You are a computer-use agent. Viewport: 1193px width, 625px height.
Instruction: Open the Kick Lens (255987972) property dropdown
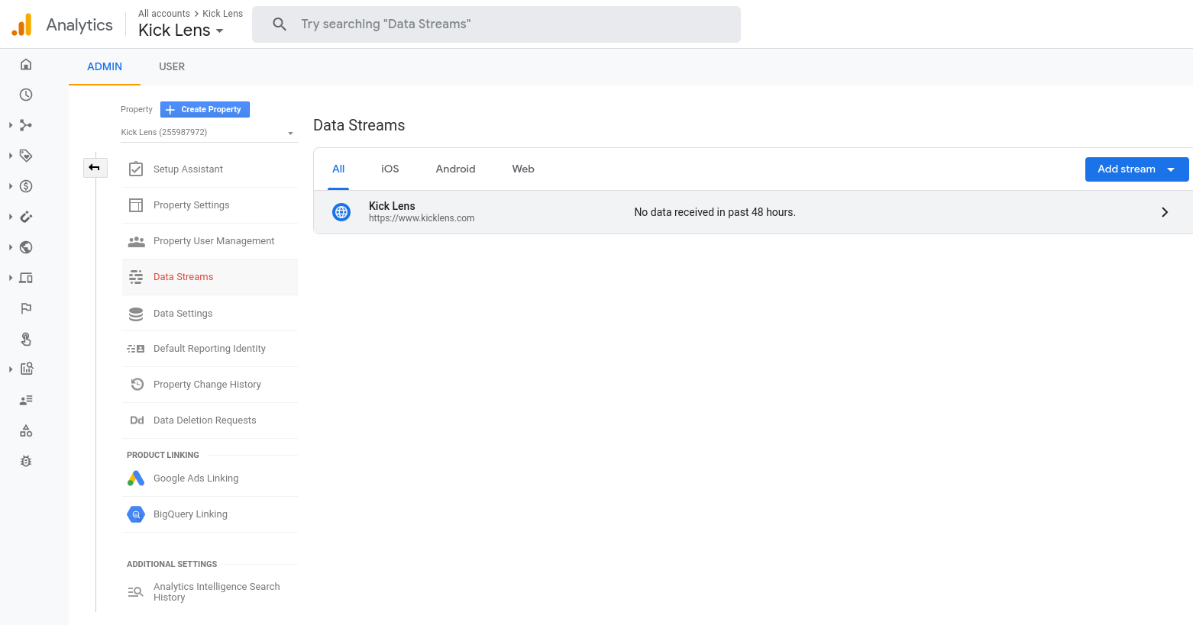point(208,132)
